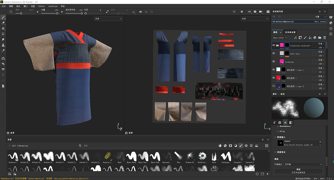Hide the Soft dust layer
Viewport: 334px width, 180px height.
pos(273,53)
